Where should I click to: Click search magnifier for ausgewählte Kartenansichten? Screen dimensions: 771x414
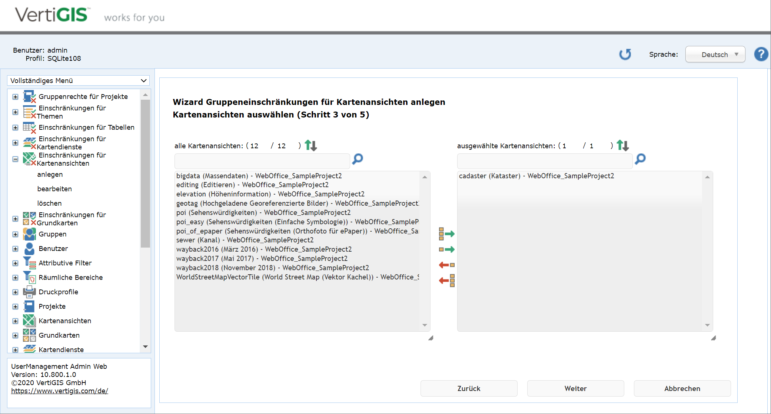coord(640,159)
